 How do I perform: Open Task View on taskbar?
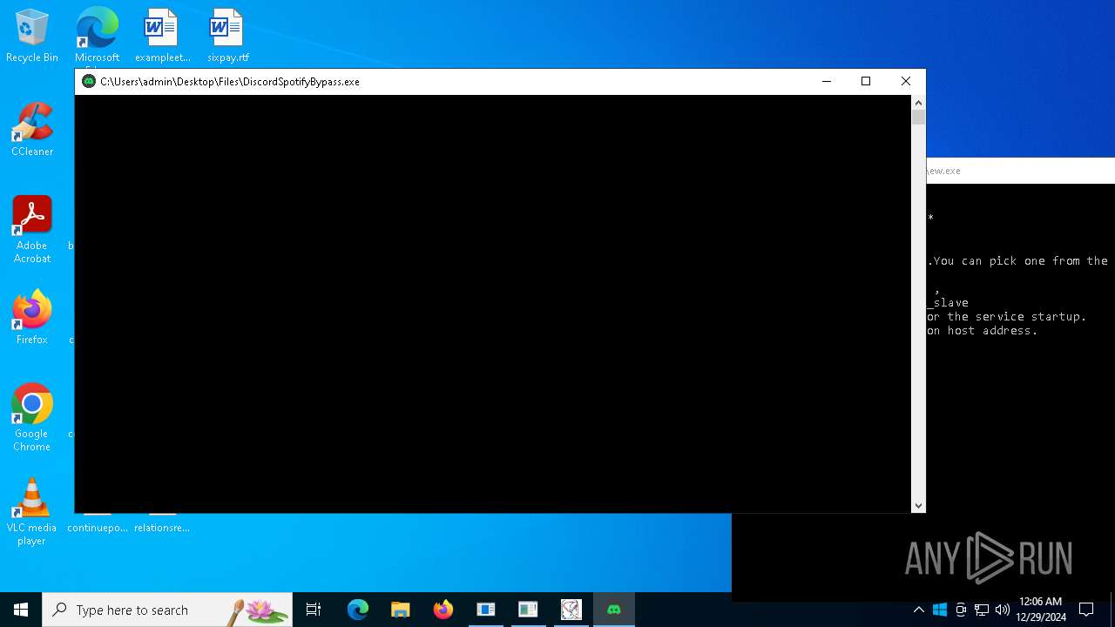[x=314, y=610]
